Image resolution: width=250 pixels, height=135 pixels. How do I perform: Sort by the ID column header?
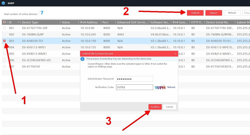(12, 22)
